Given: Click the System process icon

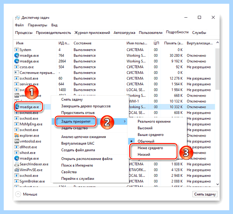Looking at the screenshot, I should [17, 50].
